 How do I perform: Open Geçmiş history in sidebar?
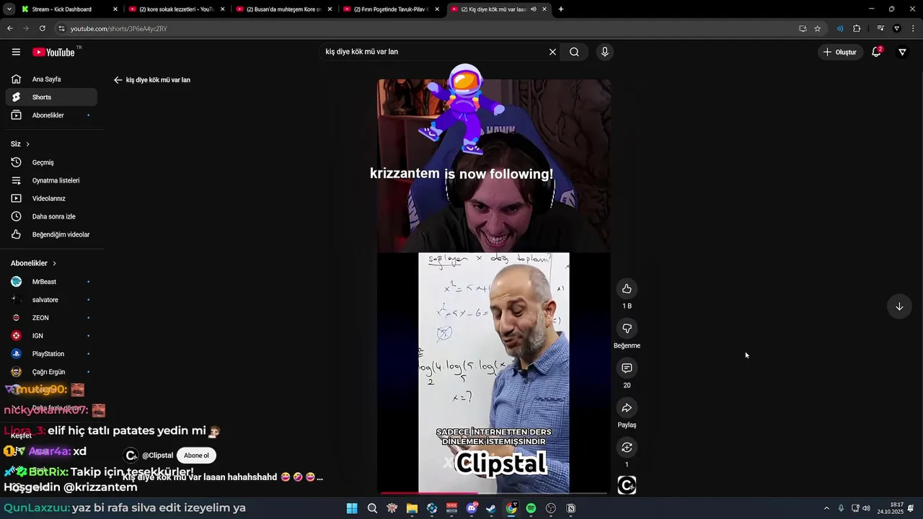(50, 163)
